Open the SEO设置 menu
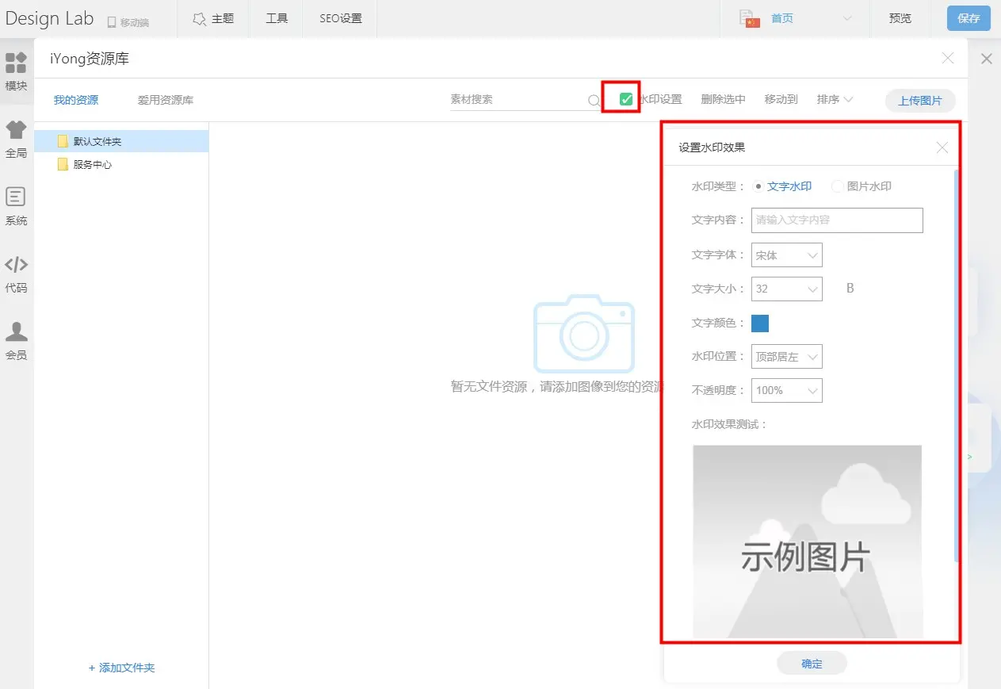The height and width of the screenshot is (689, 1001). click(x=341, y=18)
